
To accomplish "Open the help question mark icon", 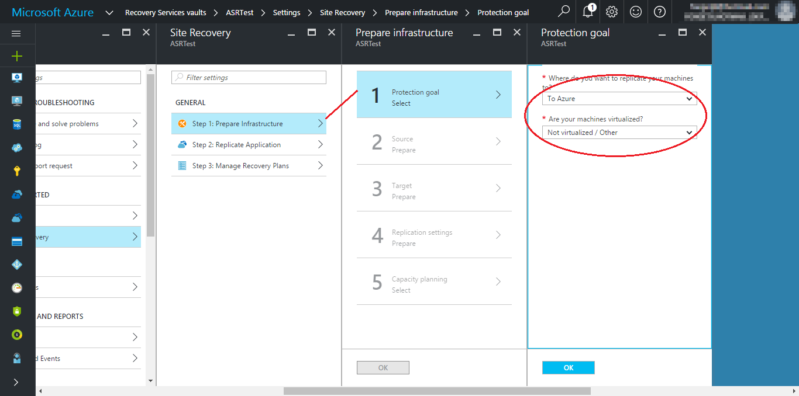I will pos(660,11).
